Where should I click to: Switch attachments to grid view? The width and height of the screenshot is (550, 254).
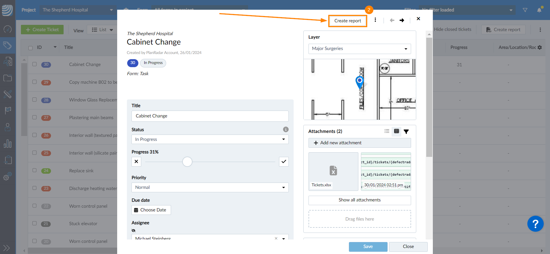(396, 131)
